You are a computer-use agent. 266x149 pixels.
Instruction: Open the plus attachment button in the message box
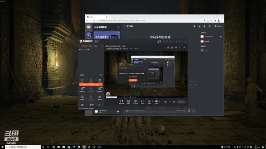189,111
